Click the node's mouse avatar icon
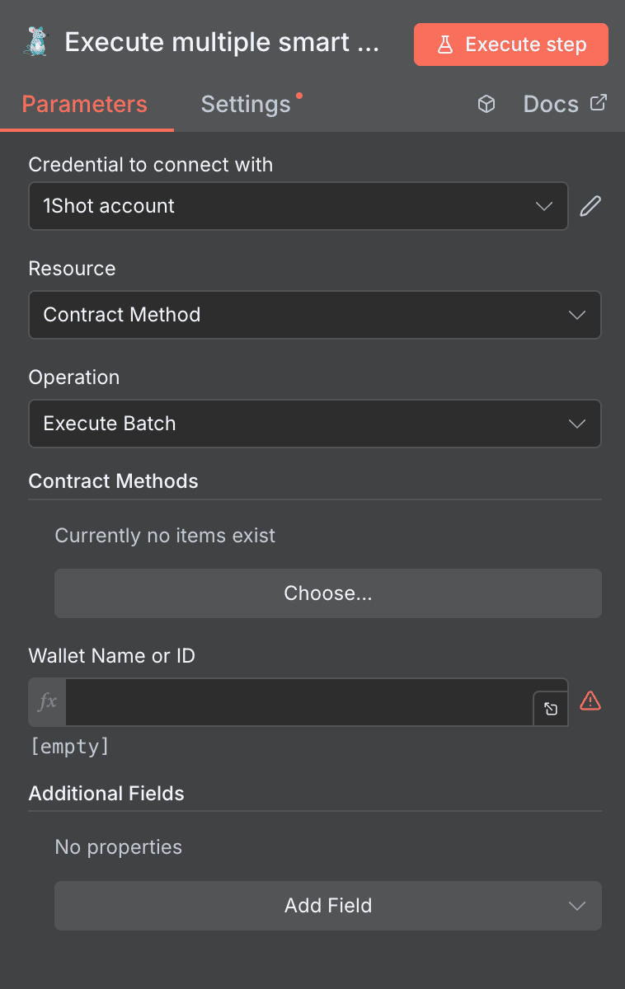This screenshot has height=989, width=625. (x=35, y=41)
